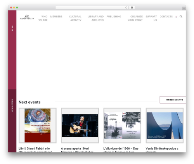Open the search magnifier icon

click(x=181, y=17)
